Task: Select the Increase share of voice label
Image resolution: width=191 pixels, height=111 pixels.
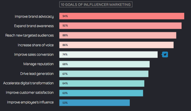Action: click(x=36, y=45)
